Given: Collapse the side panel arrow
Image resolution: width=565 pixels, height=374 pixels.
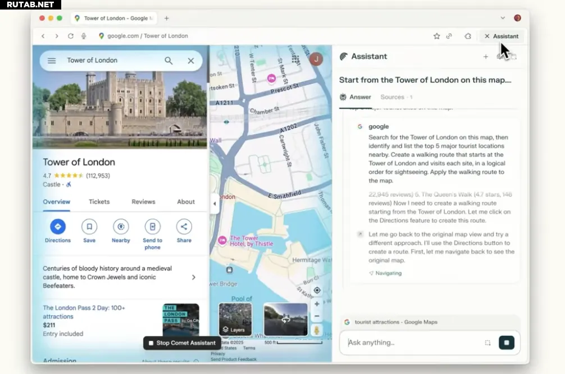Looking at the screenshot, I should tap(215, 204).
